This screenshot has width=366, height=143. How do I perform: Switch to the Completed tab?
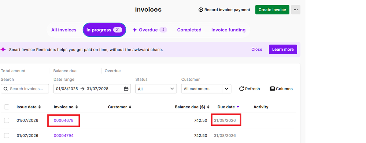tap(189, 30)
